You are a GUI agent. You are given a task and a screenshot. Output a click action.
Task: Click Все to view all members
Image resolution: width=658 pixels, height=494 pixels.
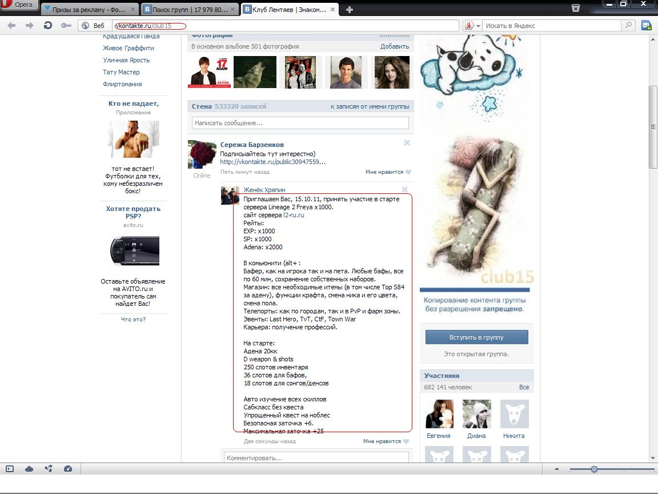pyautogui.click(x=524, y=387)
